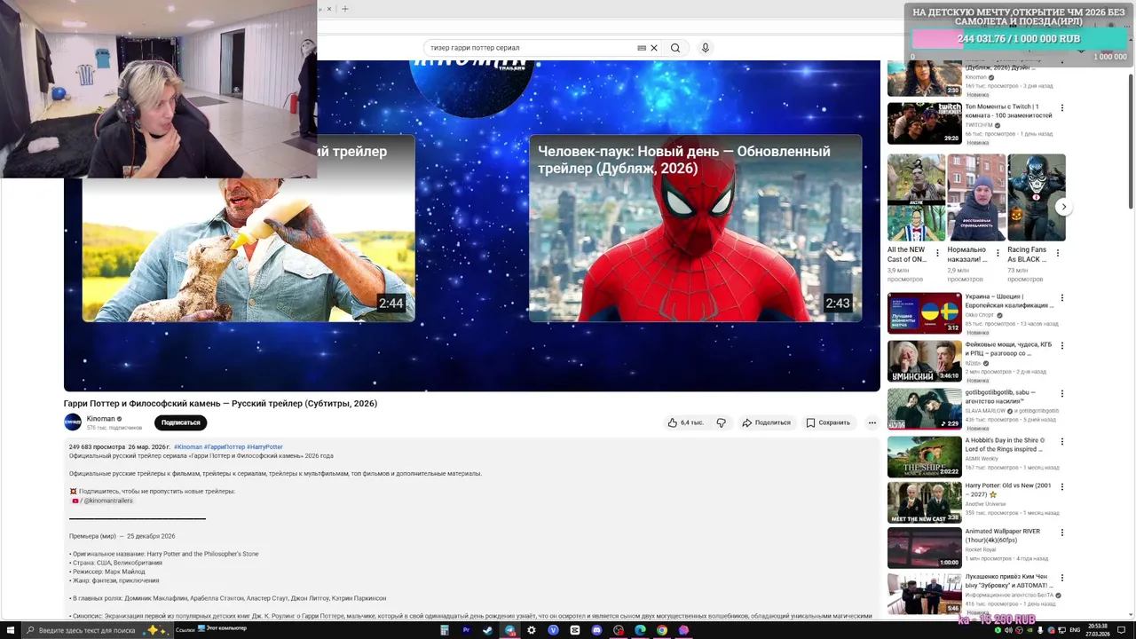Clear the search query with X icon
Viewport: 1136px width, 639px height.
click(654, 48)
